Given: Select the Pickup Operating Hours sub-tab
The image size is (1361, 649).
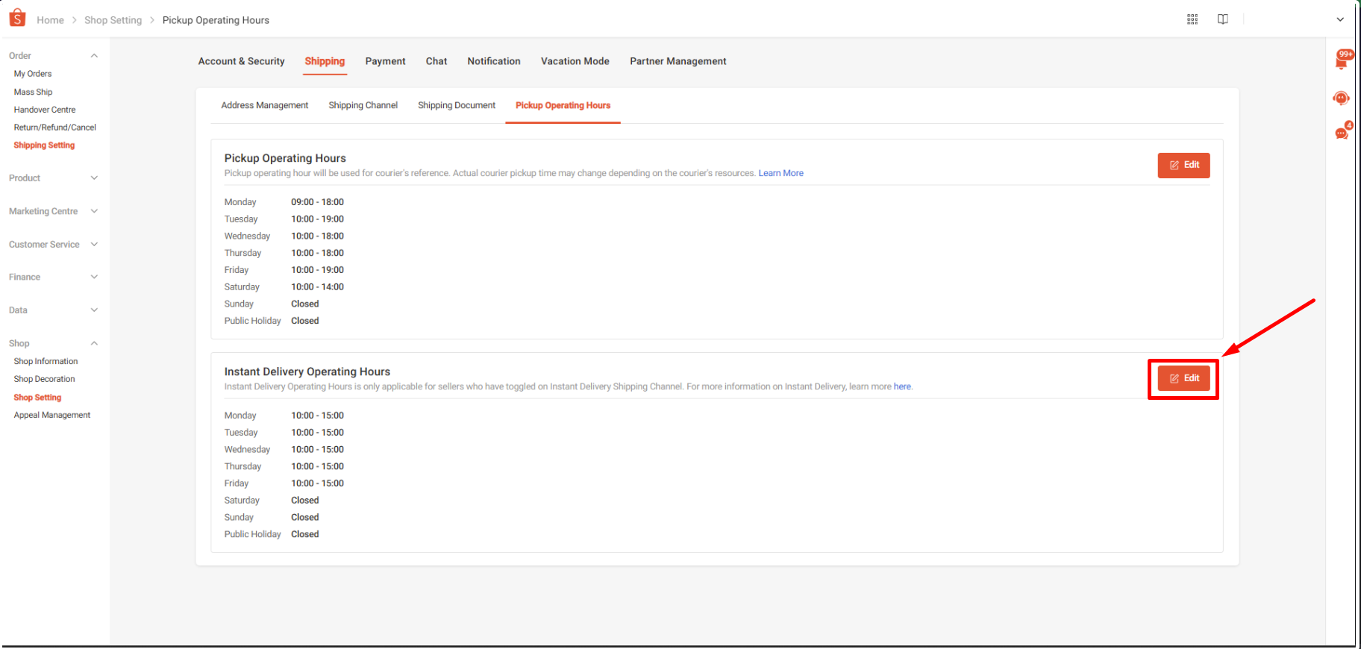Looking at the screenshot, I should pos(563,105).
